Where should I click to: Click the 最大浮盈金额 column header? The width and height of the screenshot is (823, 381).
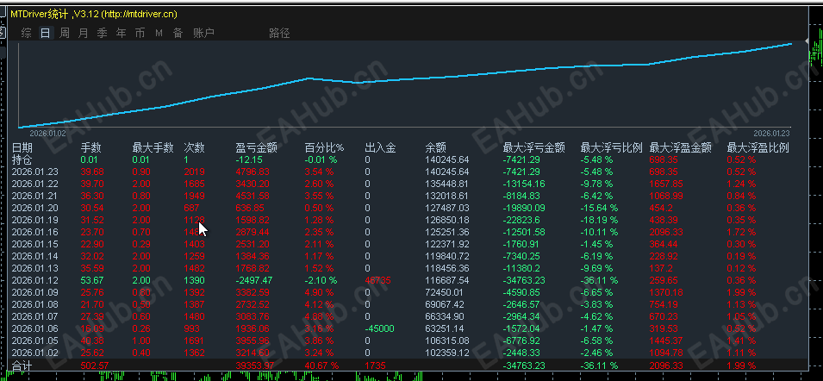tap(680, 148)
